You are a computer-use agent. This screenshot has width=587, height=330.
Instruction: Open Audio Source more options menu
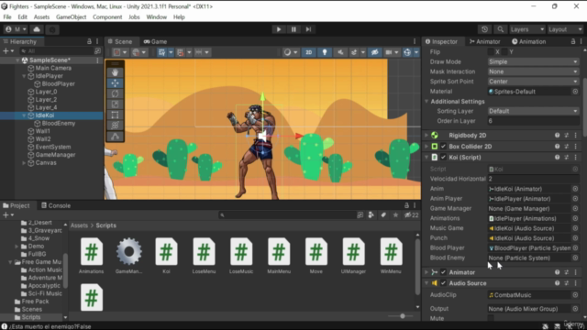576,283
